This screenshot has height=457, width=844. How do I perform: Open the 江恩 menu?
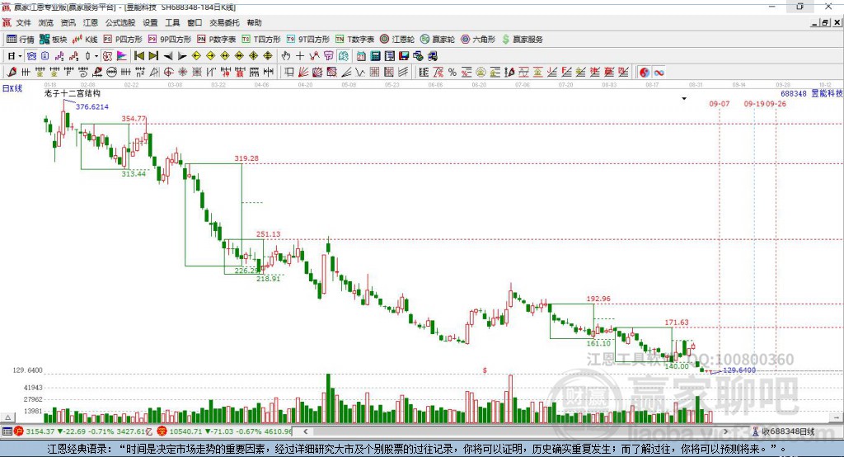[x=91, y=22]
